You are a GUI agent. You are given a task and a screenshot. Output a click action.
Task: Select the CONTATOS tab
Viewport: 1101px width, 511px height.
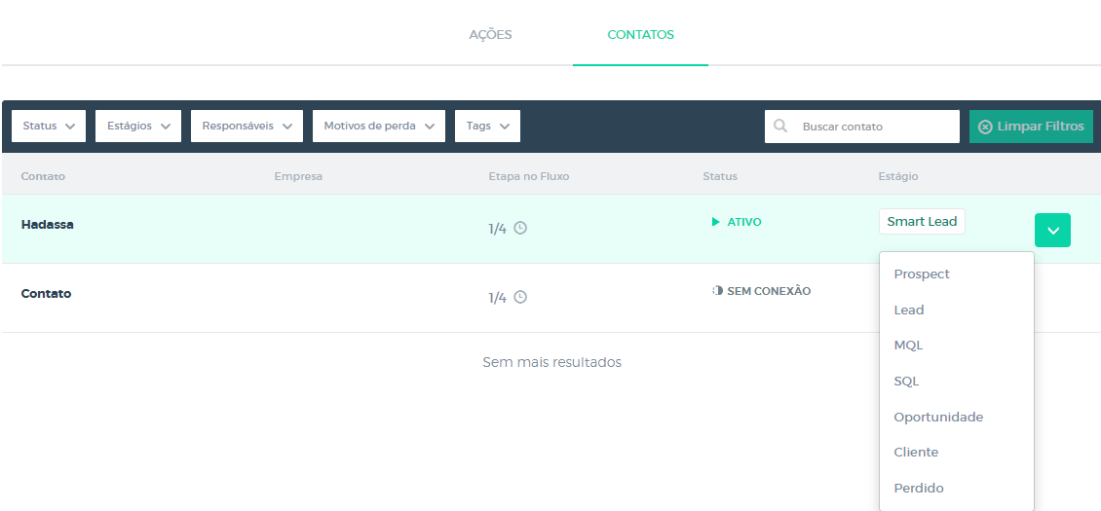point(640,34)
